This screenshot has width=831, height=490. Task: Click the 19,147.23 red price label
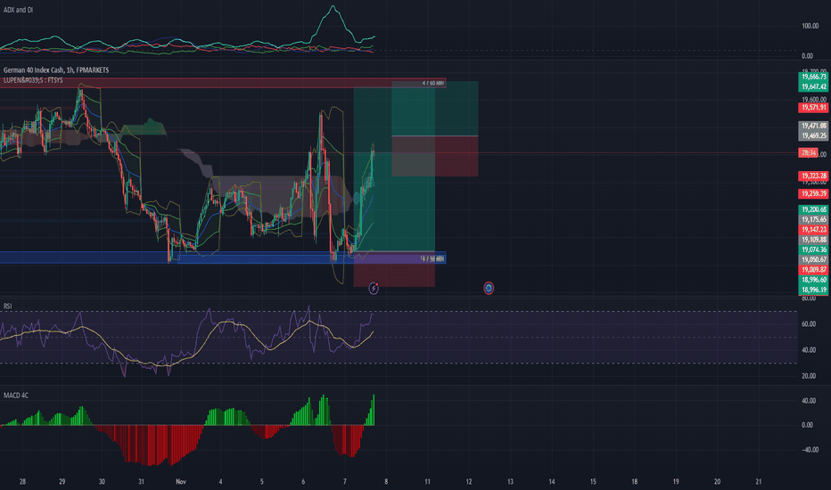pos(813,230)
